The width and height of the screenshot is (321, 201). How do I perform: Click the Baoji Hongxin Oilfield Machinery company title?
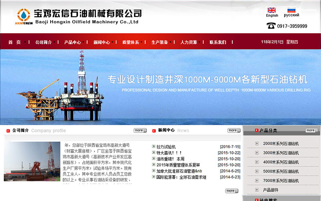click(x=87, y=16)
